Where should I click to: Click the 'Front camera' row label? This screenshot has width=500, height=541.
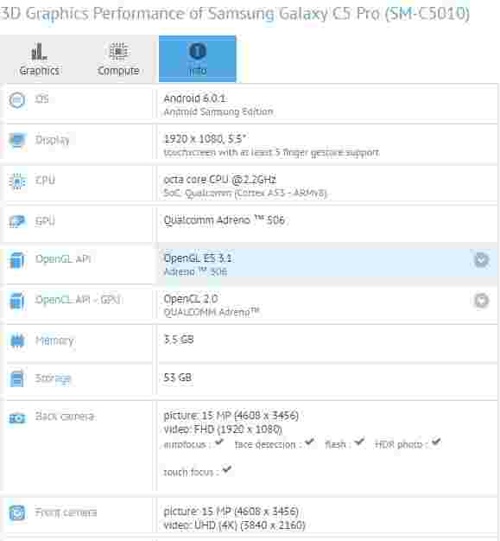point(66,512)
